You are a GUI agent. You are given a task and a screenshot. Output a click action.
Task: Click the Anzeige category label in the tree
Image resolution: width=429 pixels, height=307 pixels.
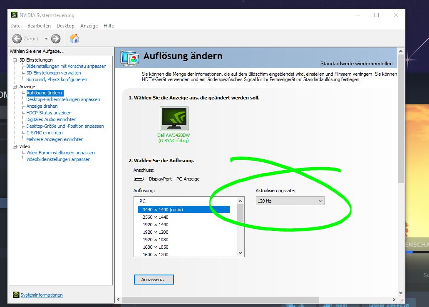coord(27,87)
